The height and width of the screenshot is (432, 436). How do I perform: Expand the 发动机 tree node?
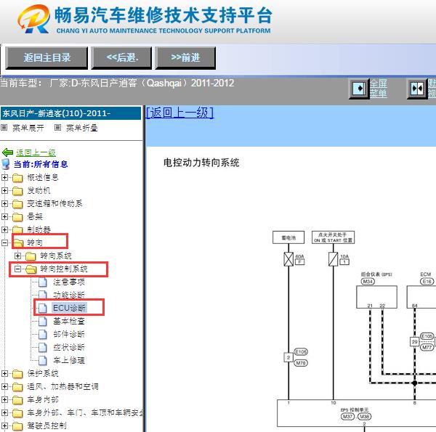point(4,190)
